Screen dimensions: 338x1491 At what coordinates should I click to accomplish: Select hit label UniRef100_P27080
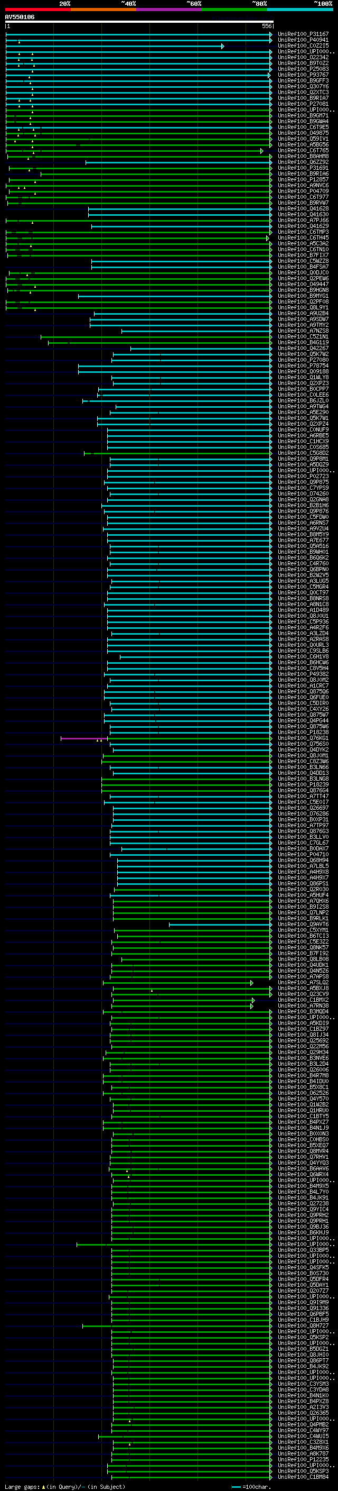pos(303,360)
